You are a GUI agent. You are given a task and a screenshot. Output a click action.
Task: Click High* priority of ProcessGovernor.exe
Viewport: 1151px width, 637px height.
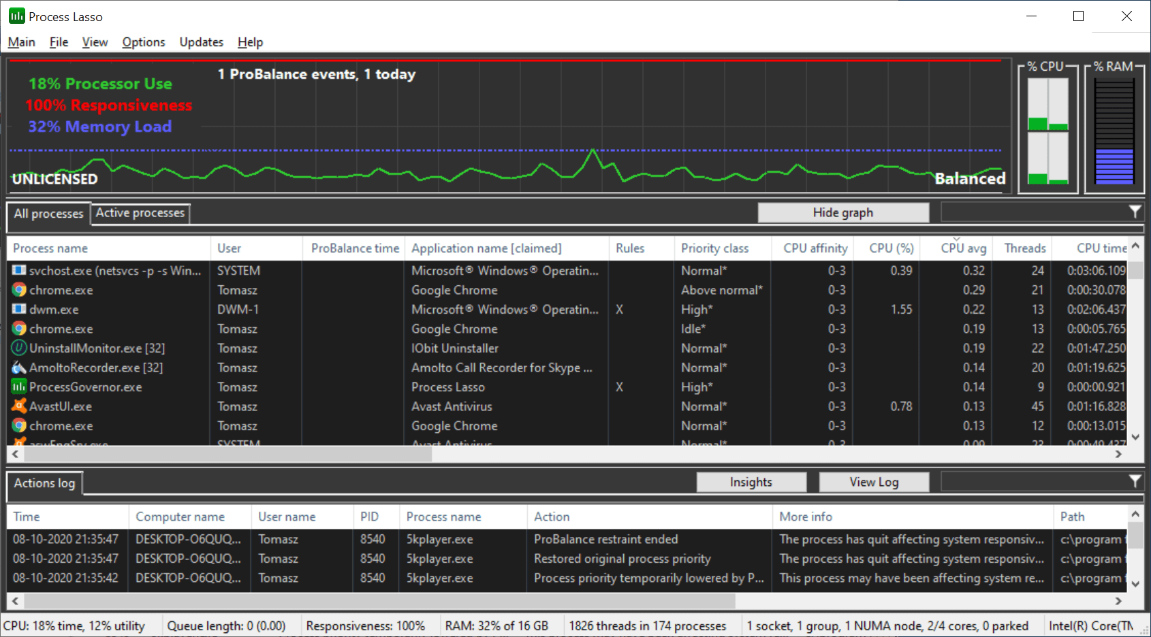697,387
